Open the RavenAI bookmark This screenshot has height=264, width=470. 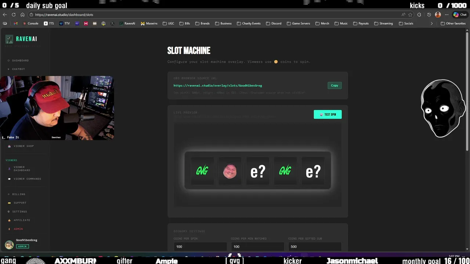(127, 23)
